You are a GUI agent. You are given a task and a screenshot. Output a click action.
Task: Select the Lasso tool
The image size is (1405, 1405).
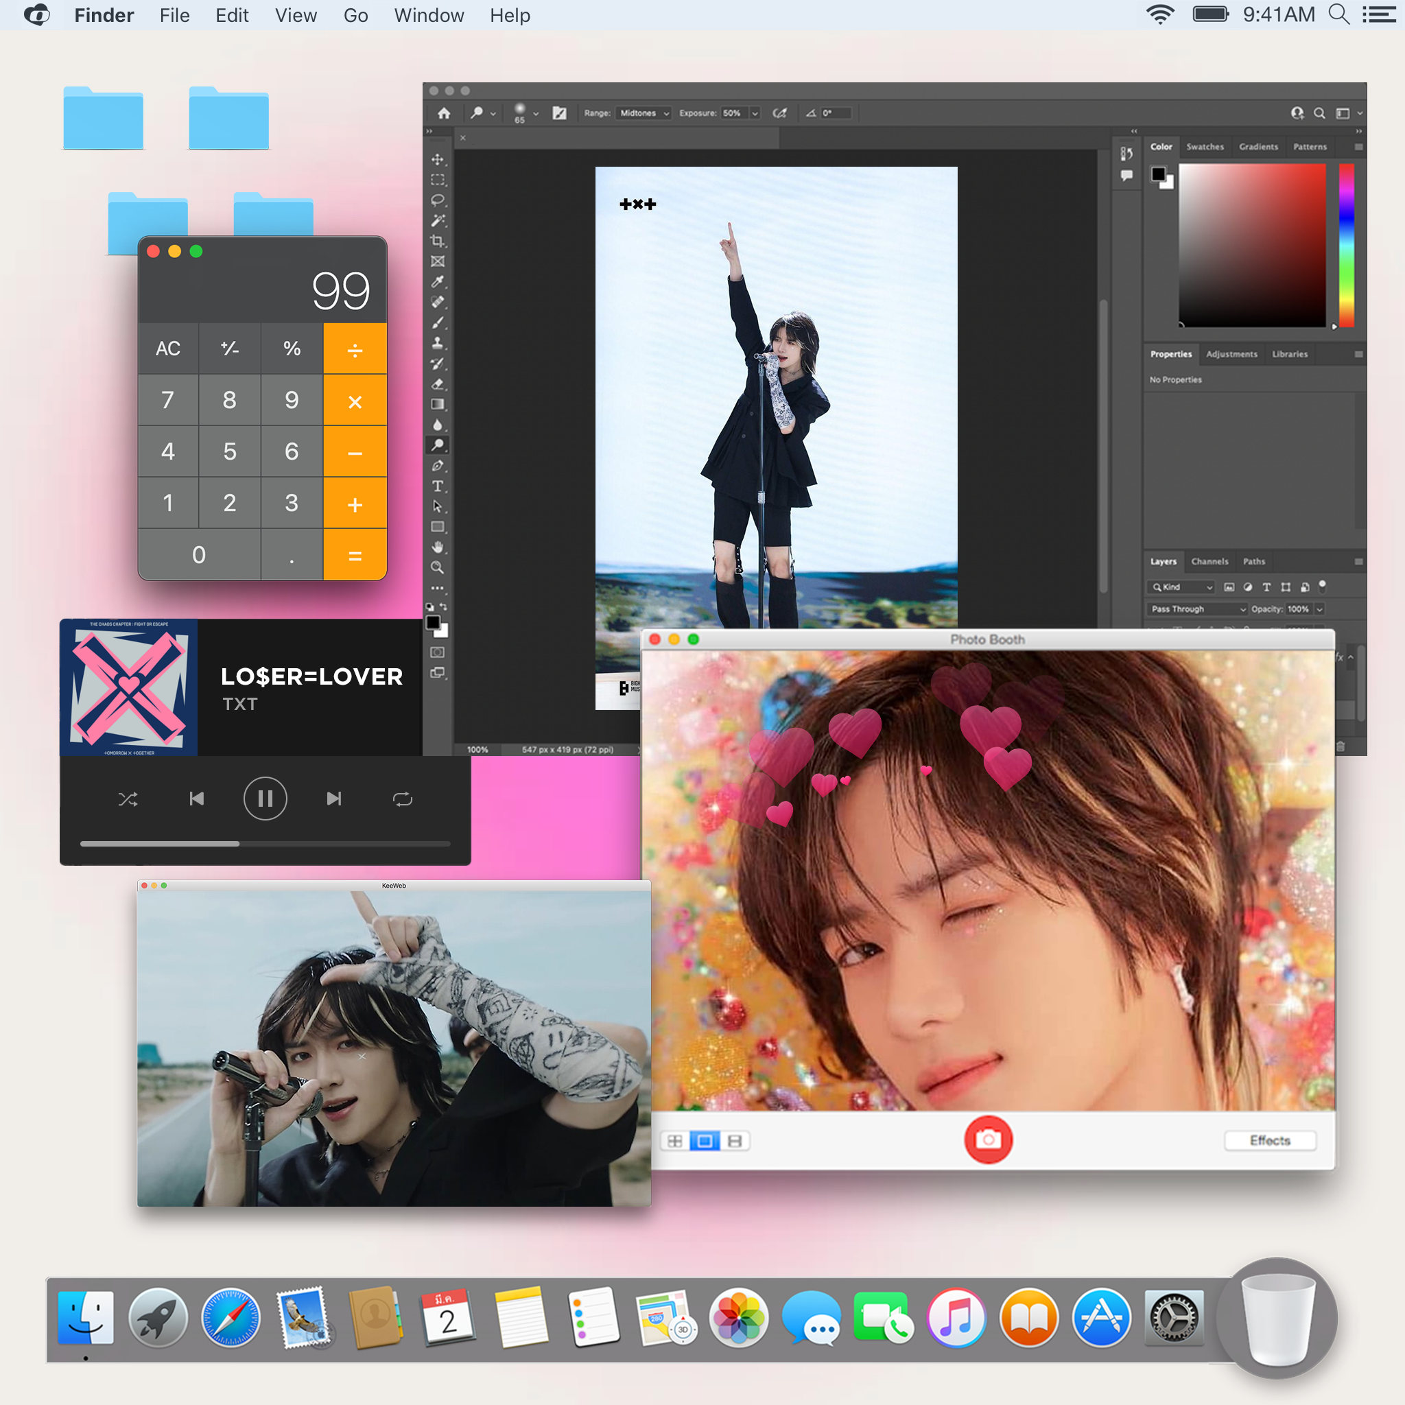coord(437,200)
